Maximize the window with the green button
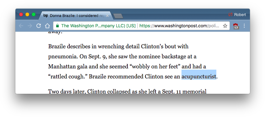This screenshot has height=117, width=265. pos(34,14)
